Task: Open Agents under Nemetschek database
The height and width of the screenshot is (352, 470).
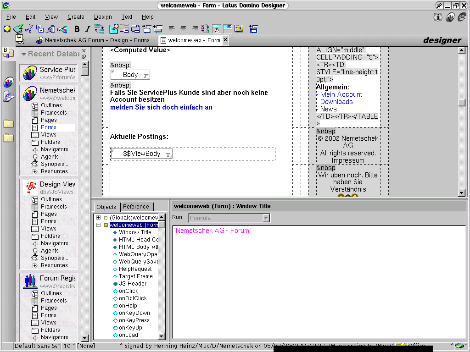Action: click(50, 157)
